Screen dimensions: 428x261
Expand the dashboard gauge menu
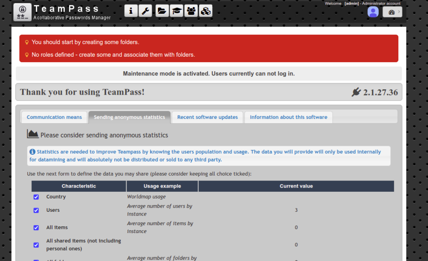coord(392,12)
